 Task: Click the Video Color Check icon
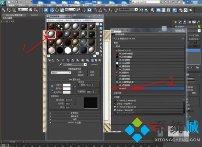(x=101, y=40)
